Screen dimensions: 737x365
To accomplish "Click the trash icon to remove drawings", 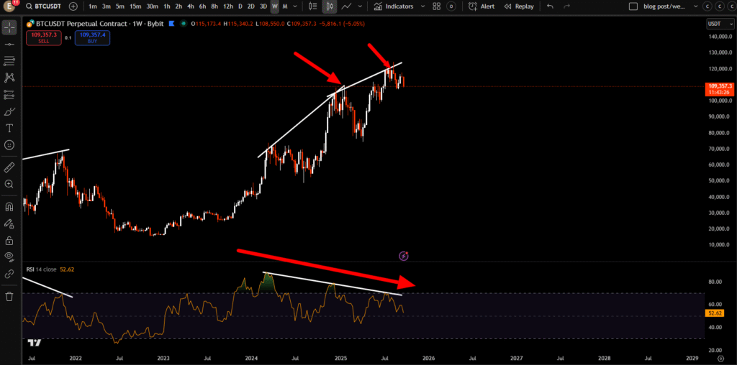I will pos(9,296).
